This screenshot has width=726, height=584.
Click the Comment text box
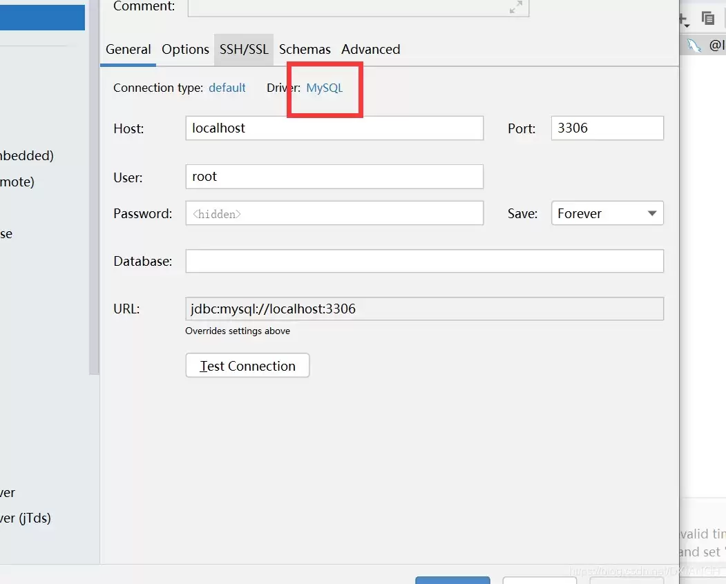tap(345, 7)
